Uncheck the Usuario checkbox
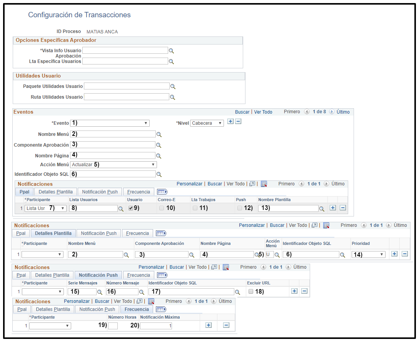The width and height of the screenshot is (419, 342). 131,208
